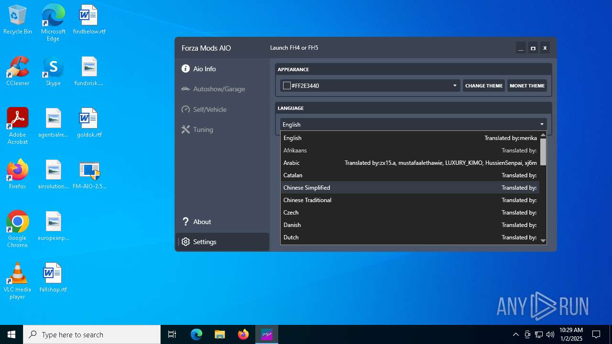Click the taskbar search box
This screenshot has height=344, width=612.
(x=92, y=334)
